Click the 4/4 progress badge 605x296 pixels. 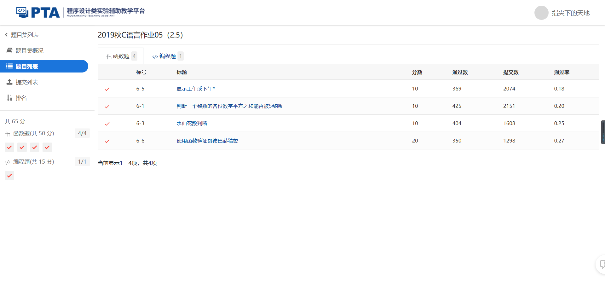[x=82, y=133]
